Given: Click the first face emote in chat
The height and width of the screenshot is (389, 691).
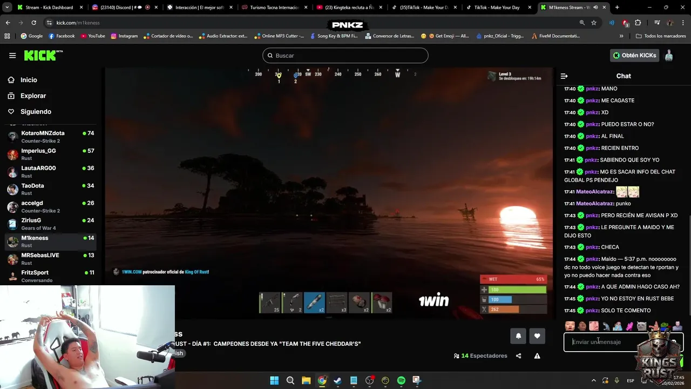Looking at the screenshot, I should click(570, 326).
